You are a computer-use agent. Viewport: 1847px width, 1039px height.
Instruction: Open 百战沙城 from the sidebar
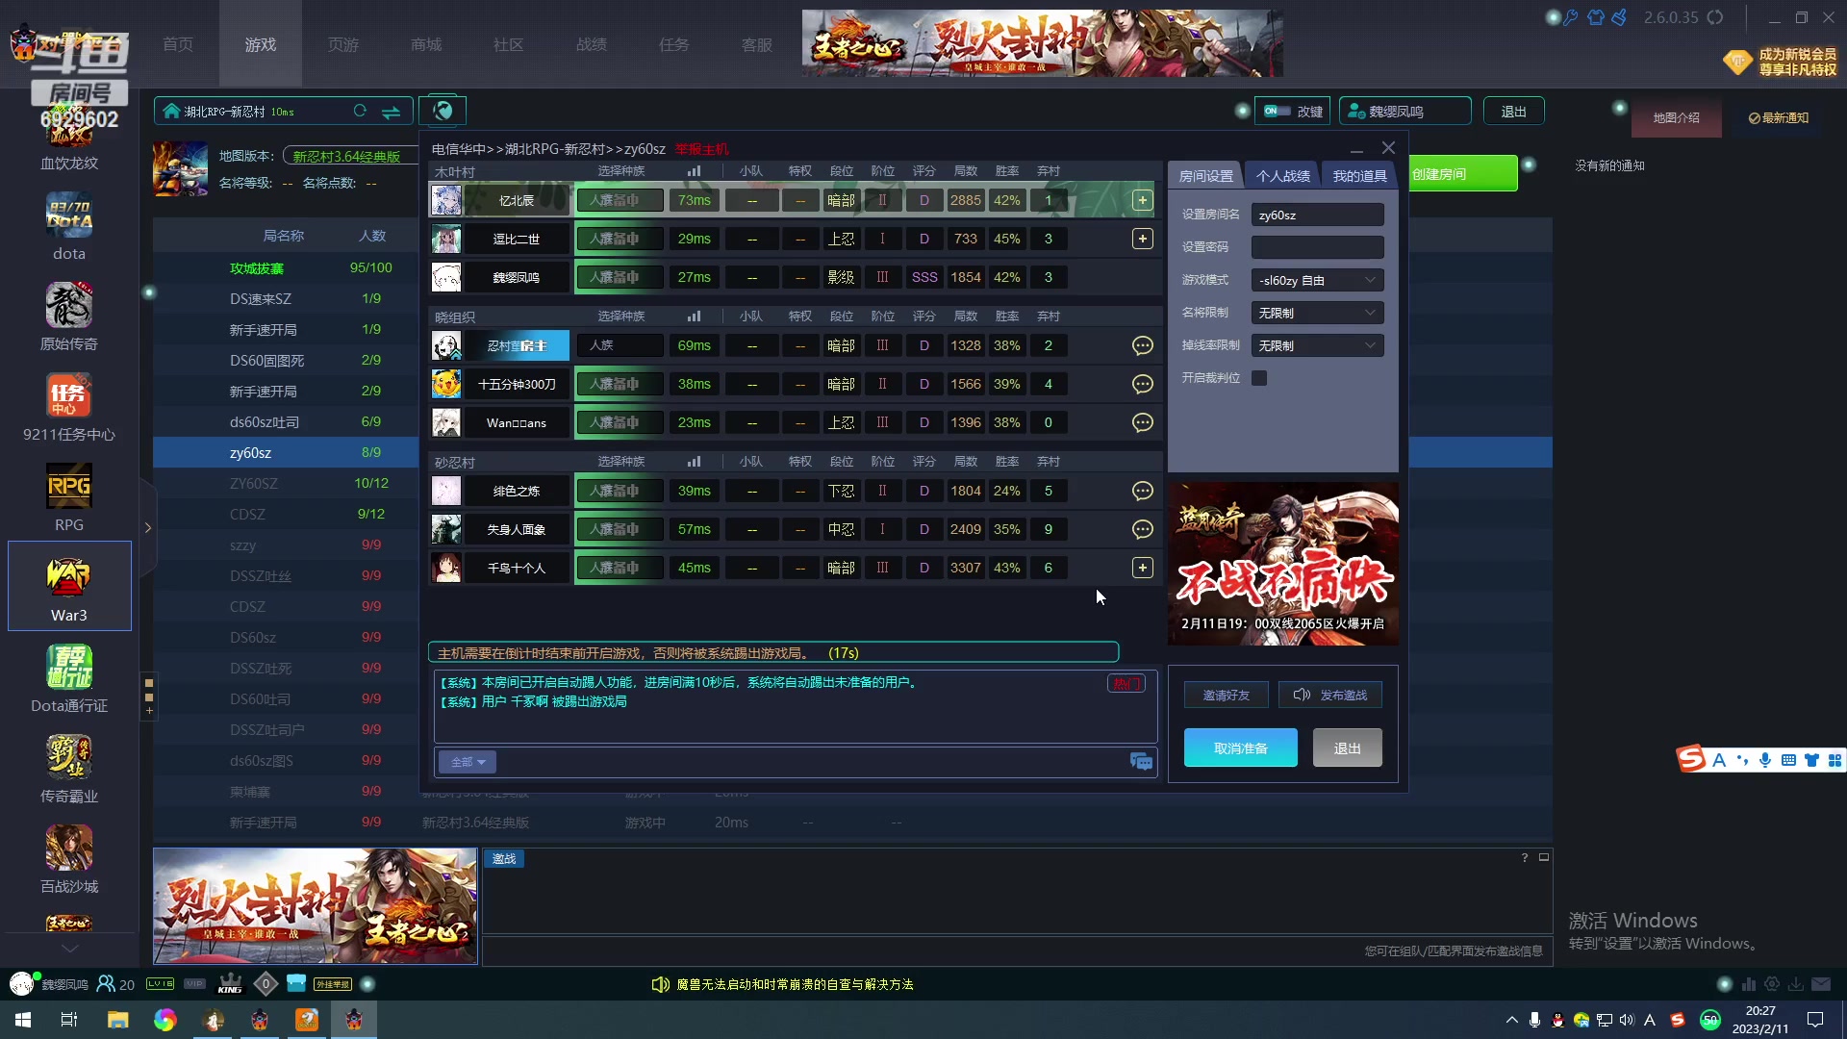point(68,860)
